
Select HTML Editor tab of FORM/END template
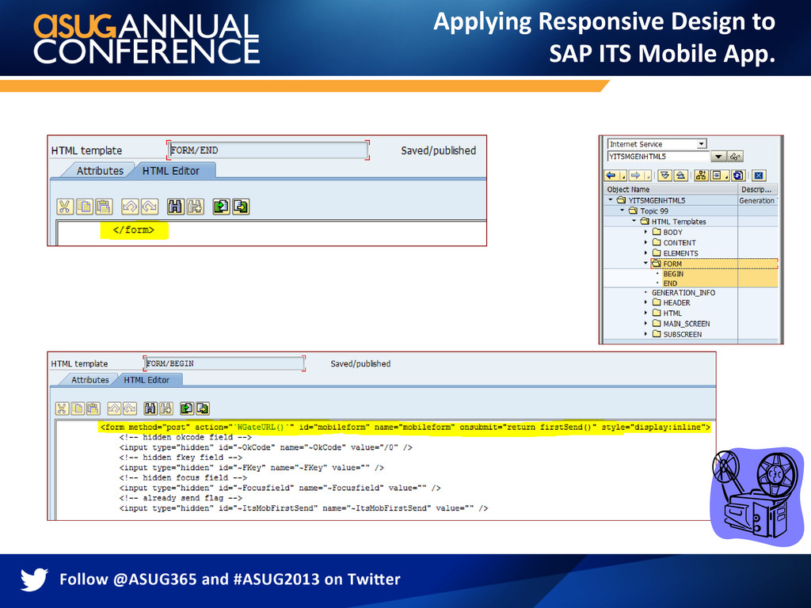tap(171, 171)
